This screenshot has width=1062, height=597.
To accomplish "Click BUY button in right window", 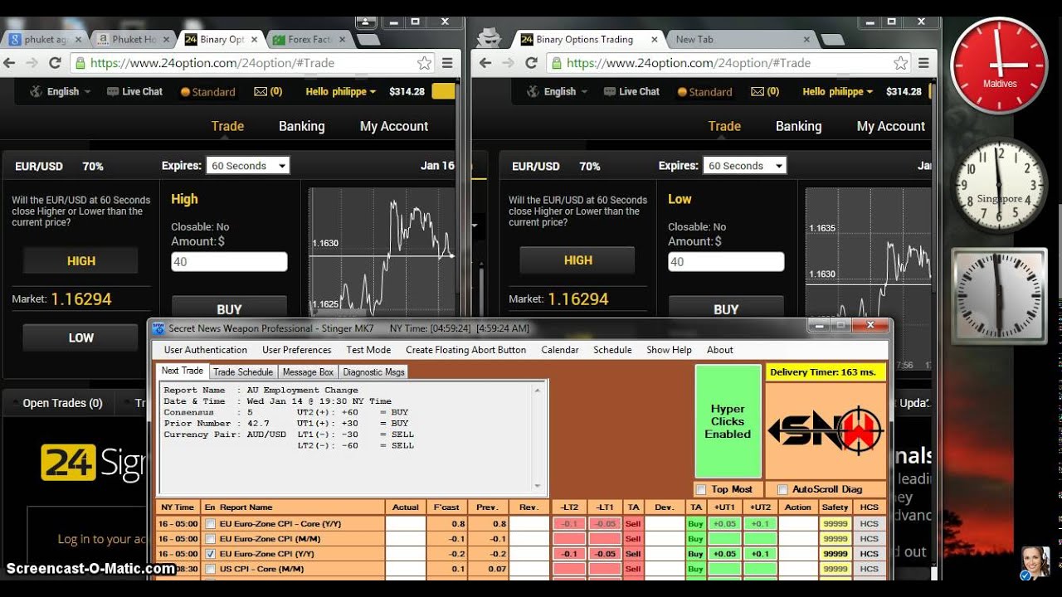I will [x=726, y=308].
